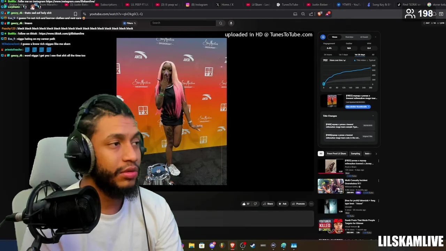Click the Brave Shields lion icon

(320, 14)
